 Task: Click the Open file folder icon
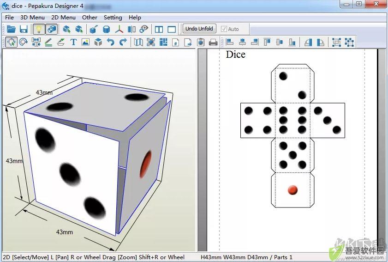(11, 29)
